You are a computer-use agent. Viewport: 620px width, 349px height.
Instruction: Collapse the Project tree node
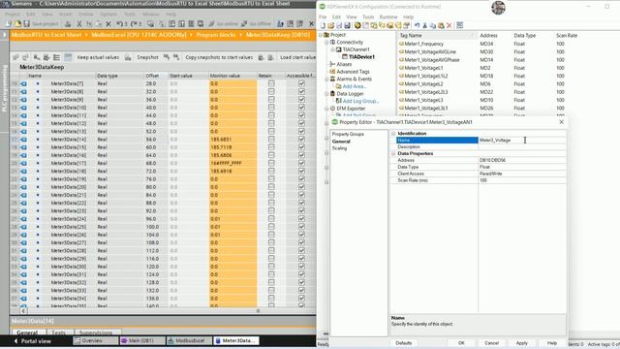(x=321, y=35)
